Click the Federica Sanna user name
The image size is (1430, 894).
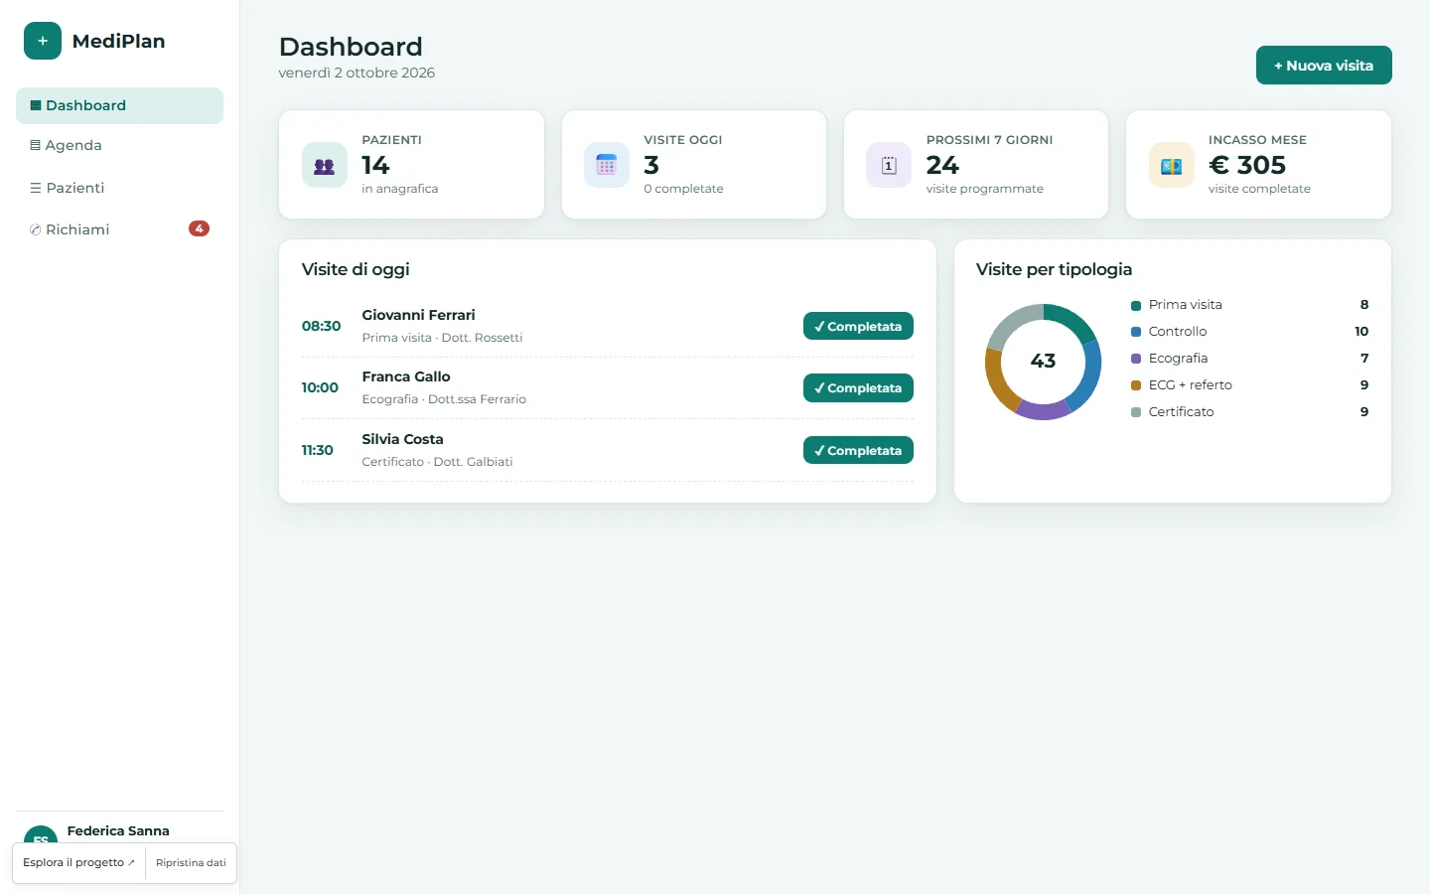click(118, 830)
